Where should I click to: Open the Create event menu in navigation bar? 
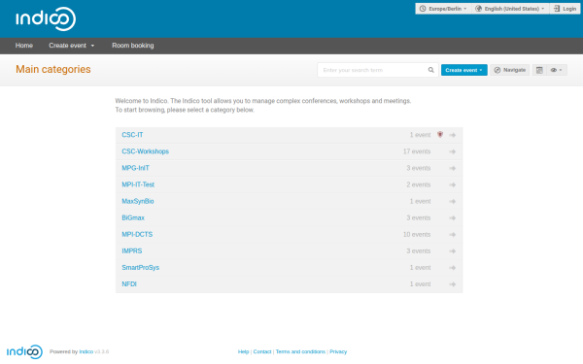[71, 46]
